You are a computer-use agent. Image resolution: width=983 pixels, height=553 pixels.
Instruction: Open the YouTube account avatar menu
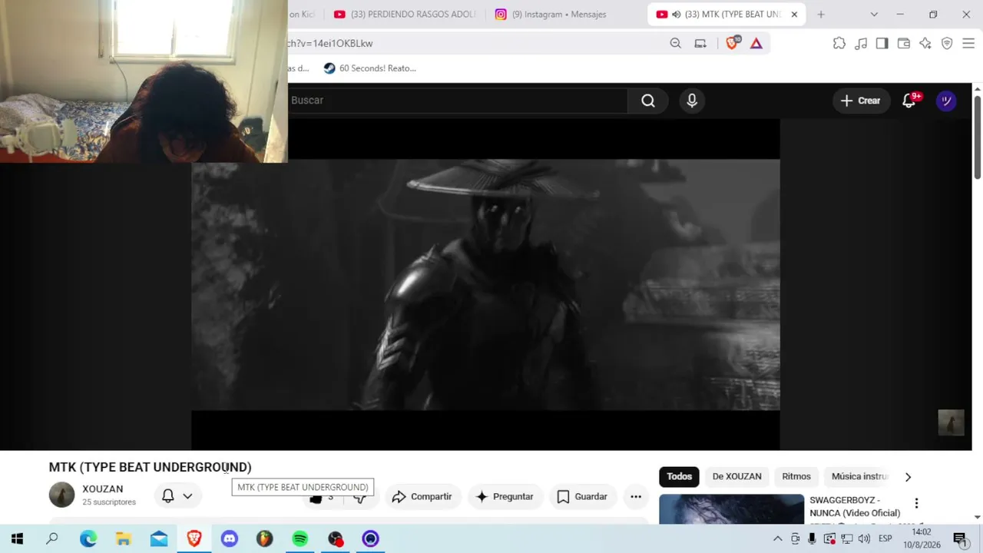pos(946,101)
